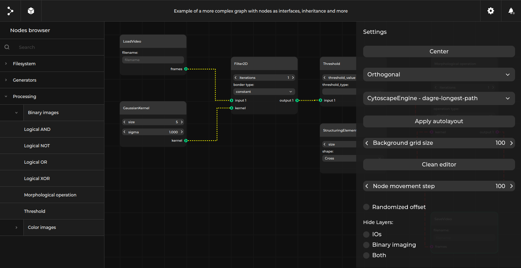This screenshot has height=268, width=521.
Task: Select the Logical XOR node
Action: pyautogui.click(x=52, y=179)
